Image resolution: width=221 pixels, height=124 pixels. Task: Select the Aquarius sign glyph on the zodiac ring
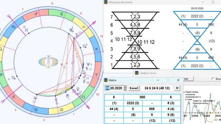[x=84, y=27]
